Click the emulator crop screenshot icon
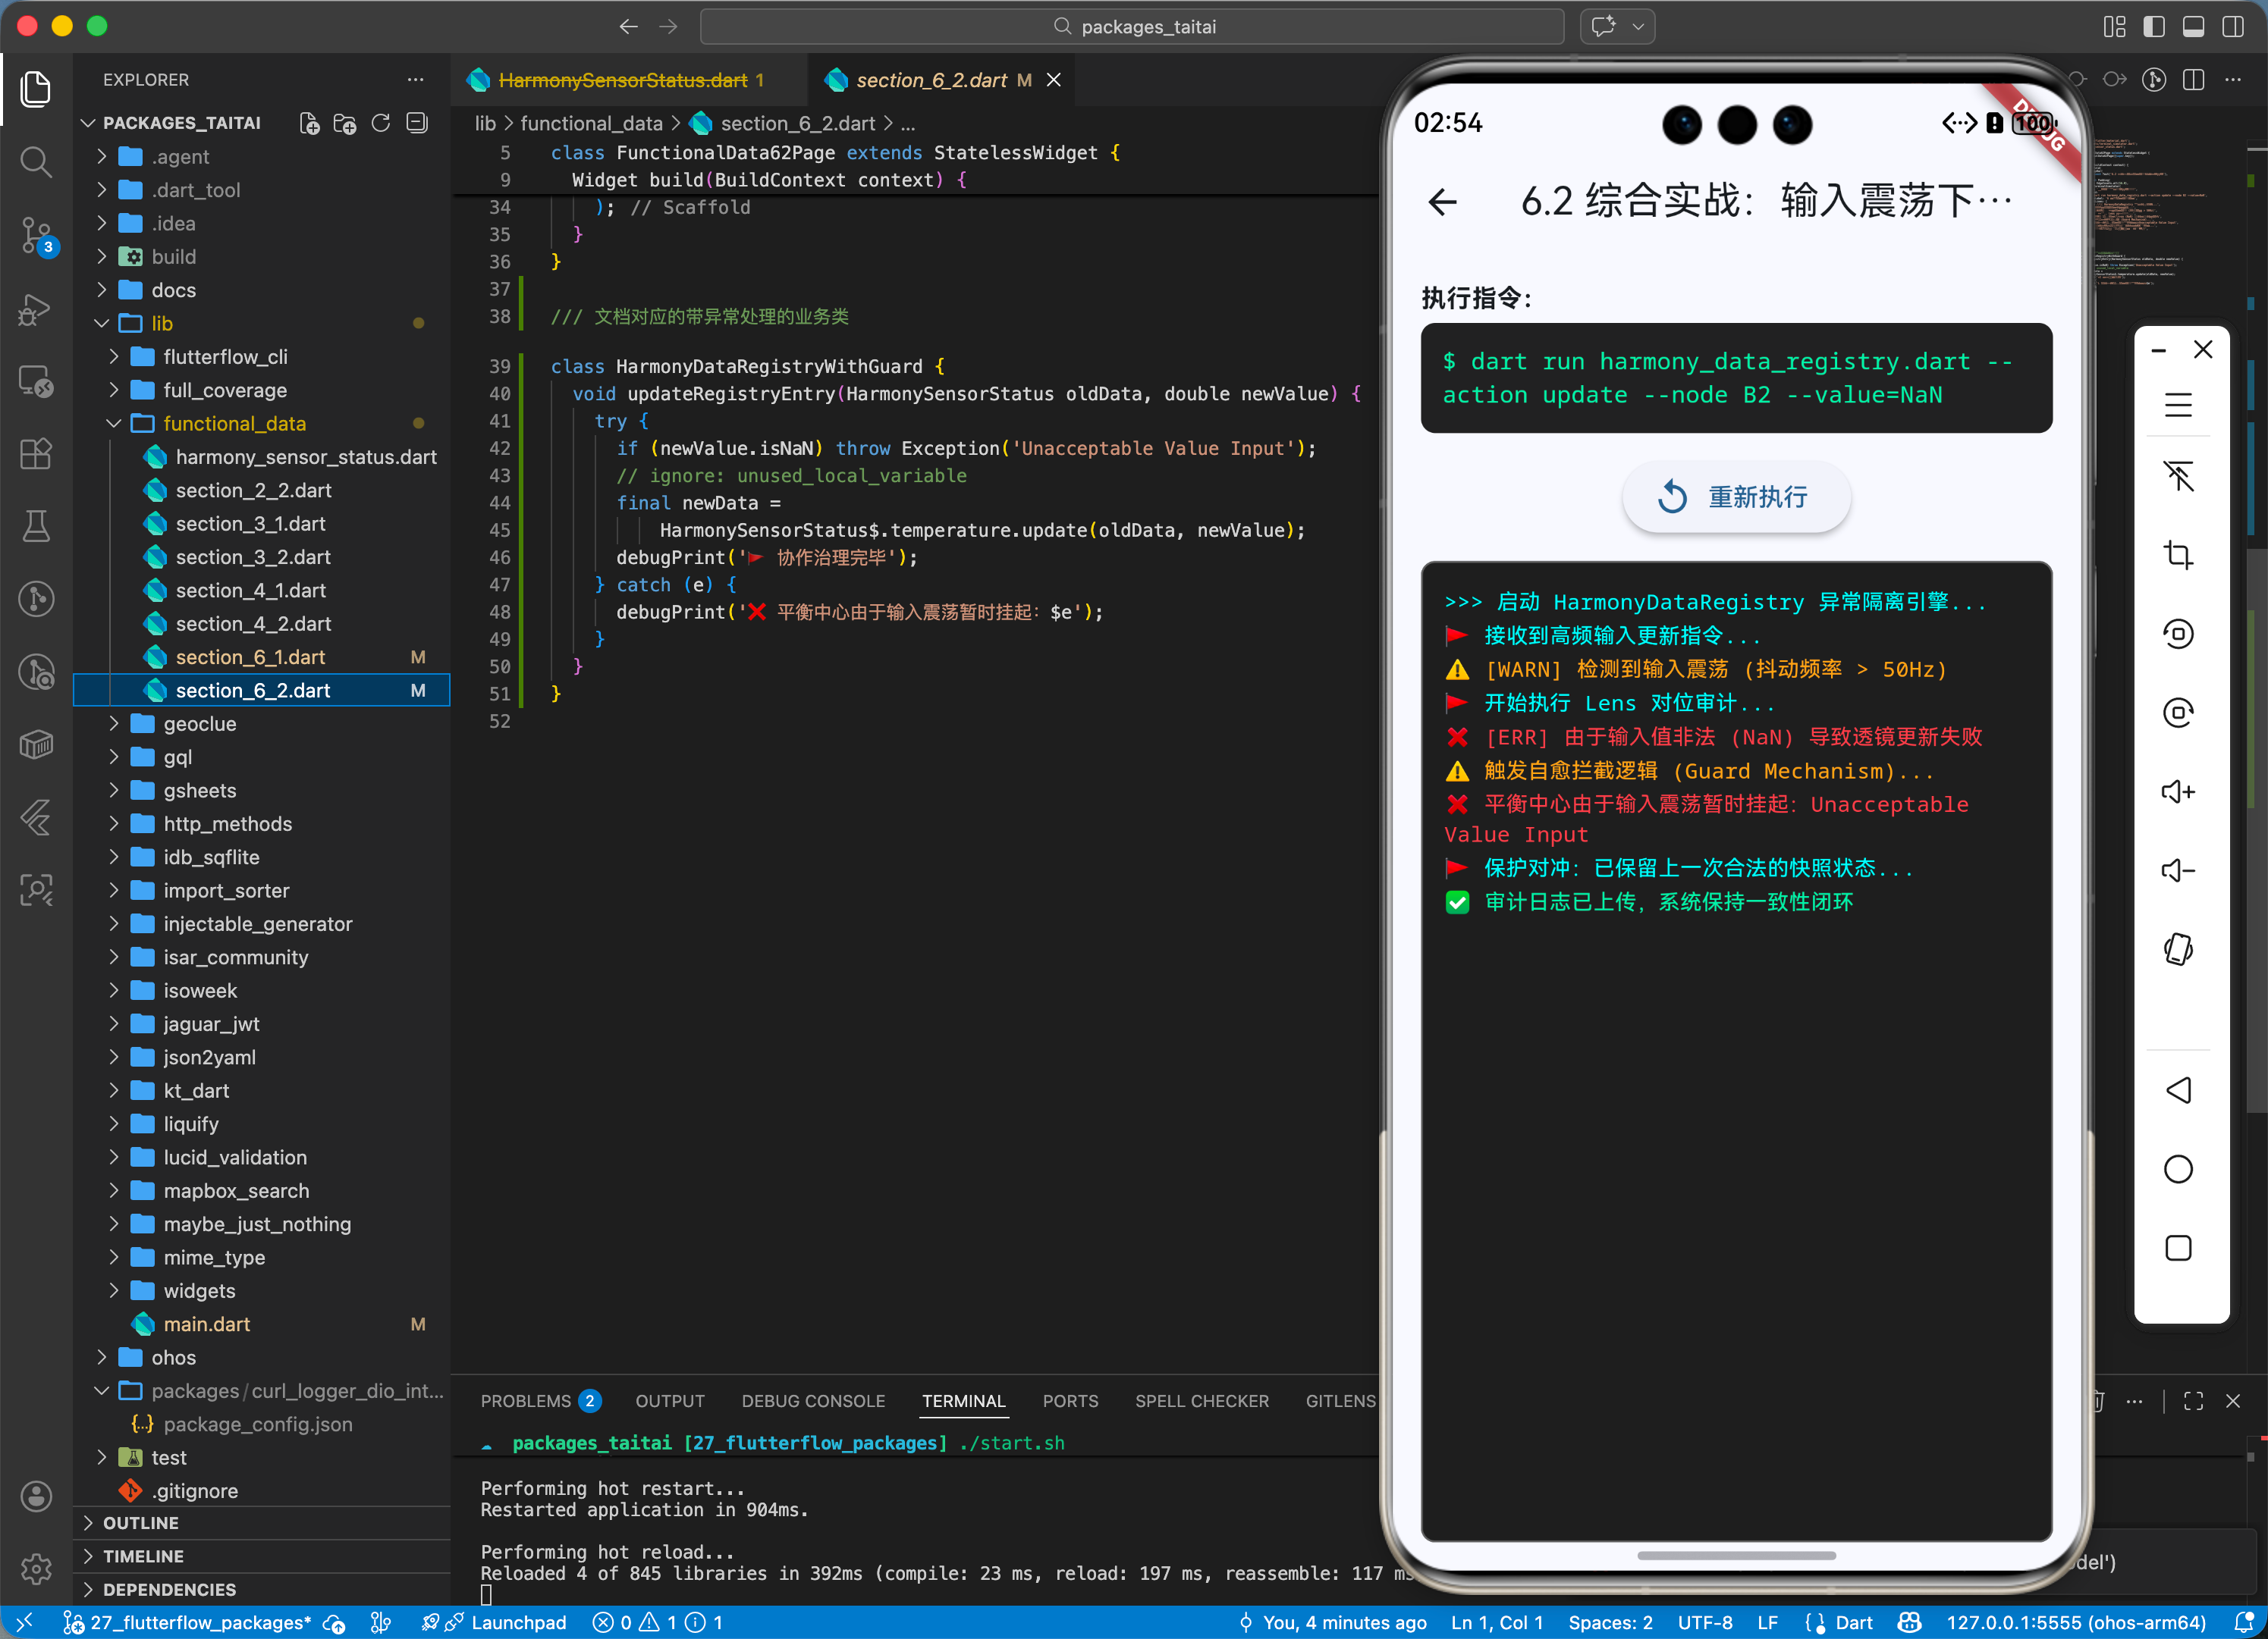This screenshot has height=1639, width=2268. tap(2178, 555)
